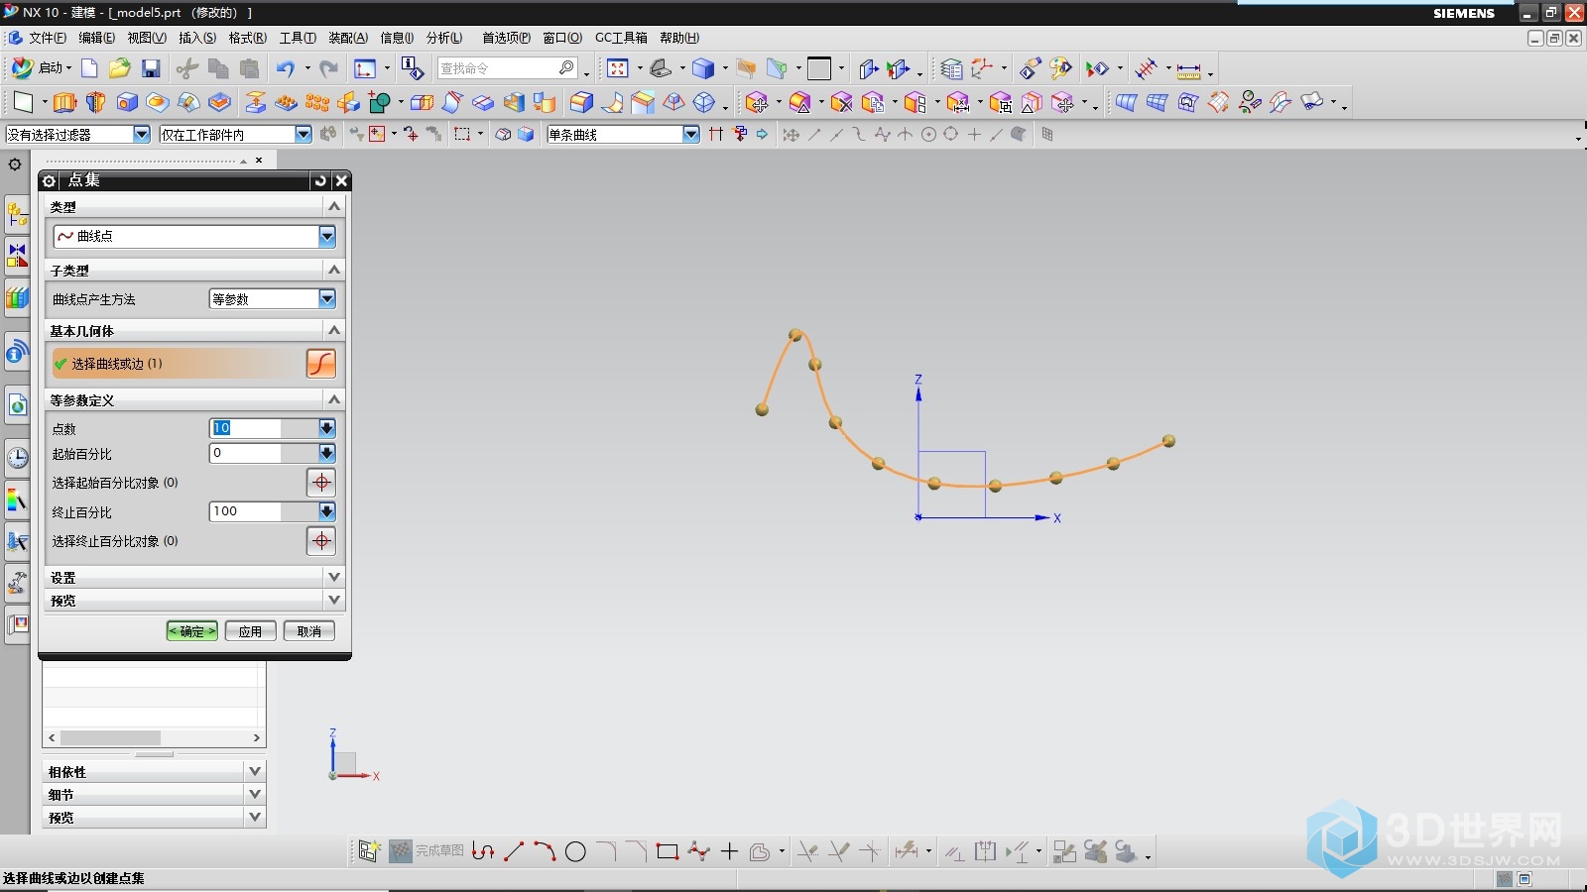Open the dialog settings gear icon
The height and width of the screenshot is (892, 1587).
point(49,180)
